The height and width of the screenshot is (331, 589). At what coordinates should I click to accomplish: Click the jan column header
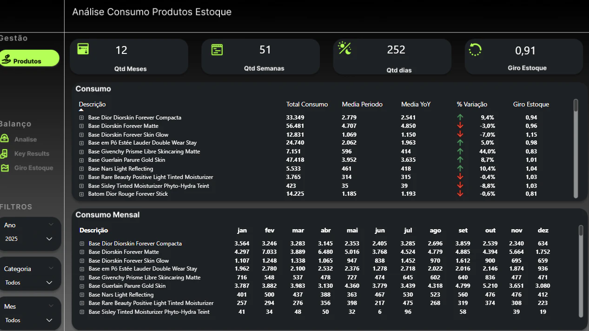242,230
